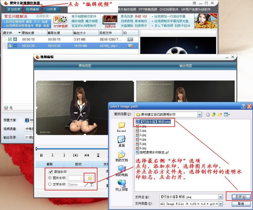
Task: Expand the 查找范围 folder dropdown
Action: coord(199,115)
